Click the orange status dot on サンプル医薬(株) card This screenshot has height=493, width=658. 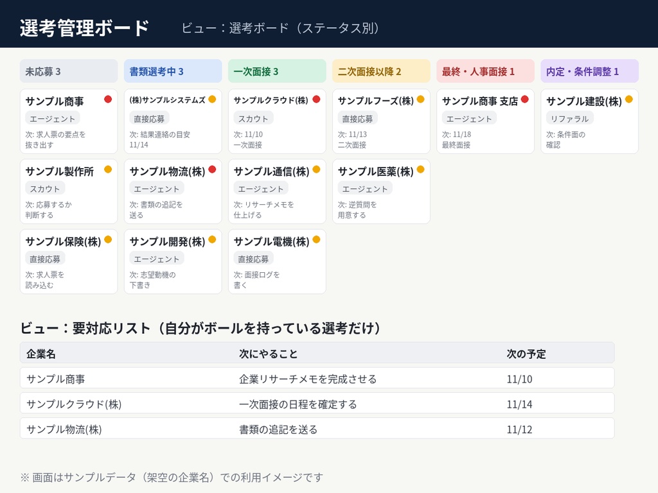420,169
